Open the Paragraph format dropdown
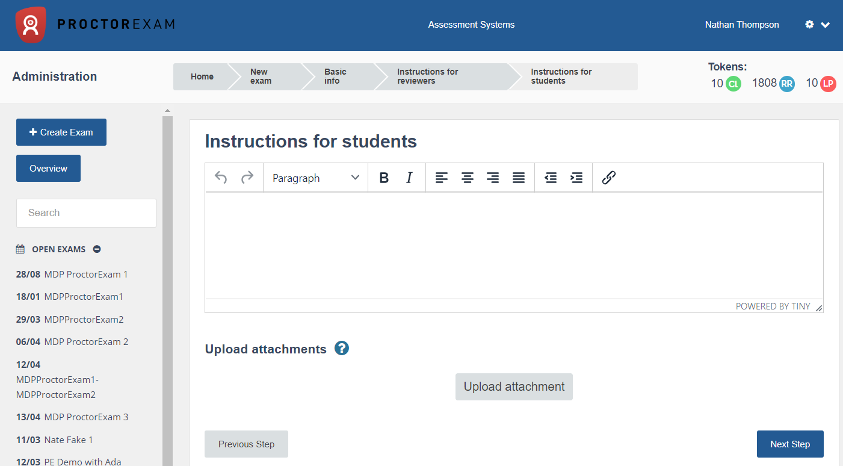The image size is (843, 466). [315, 178]
